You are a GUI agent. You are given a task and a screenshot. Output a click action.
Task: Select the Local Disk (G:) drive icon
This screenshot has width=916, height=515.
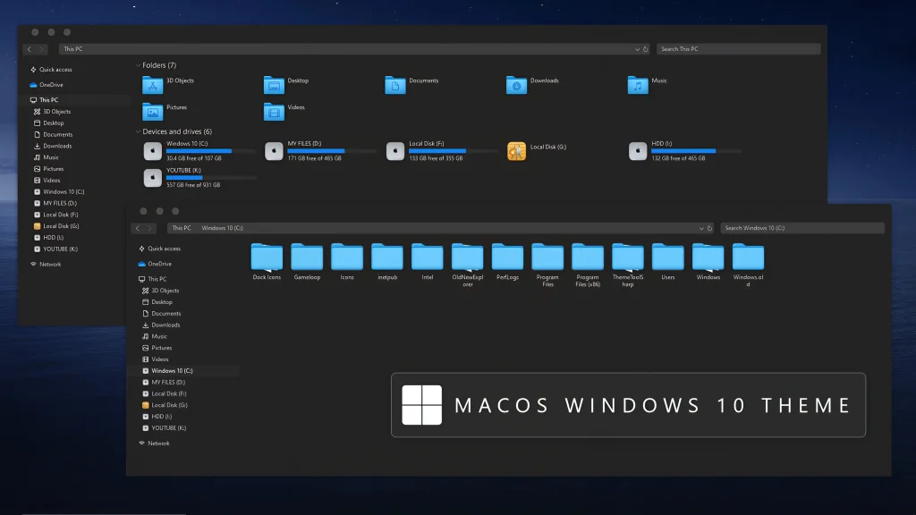tap(516, 151)
